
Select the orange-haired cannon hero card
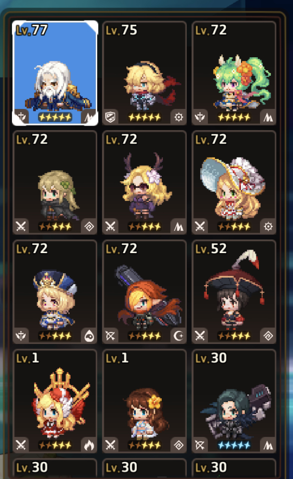144,292
